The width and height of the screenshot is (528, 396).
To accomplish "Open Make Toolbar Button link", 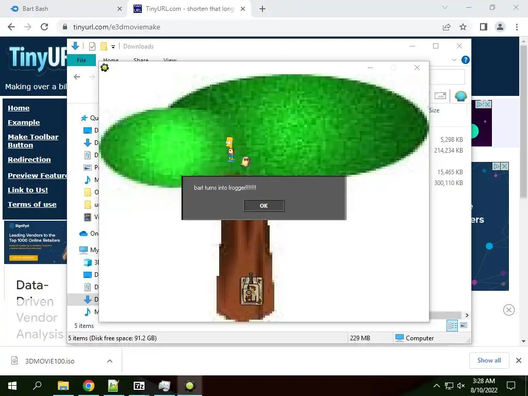I will (x=33, y=141).
